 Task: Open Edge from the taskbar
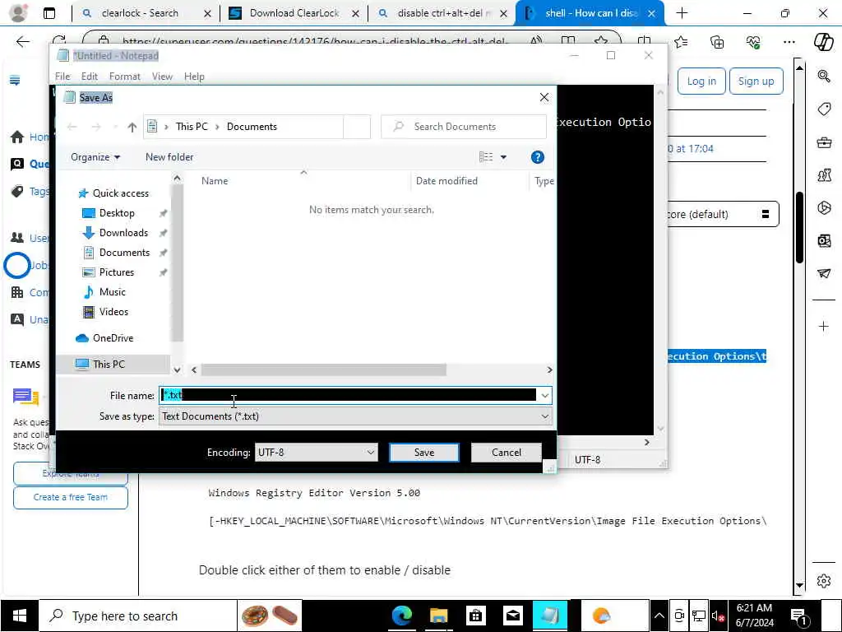tap(401, 616)
